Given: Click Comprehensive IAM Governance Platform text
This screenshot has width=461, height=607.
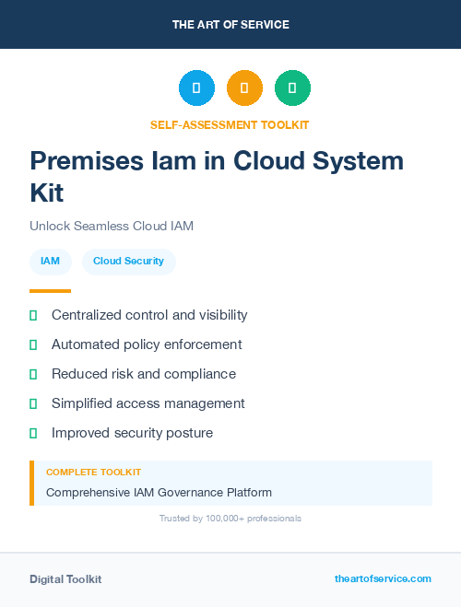Looking at the screenshot, I should click(x=159, y=493).
